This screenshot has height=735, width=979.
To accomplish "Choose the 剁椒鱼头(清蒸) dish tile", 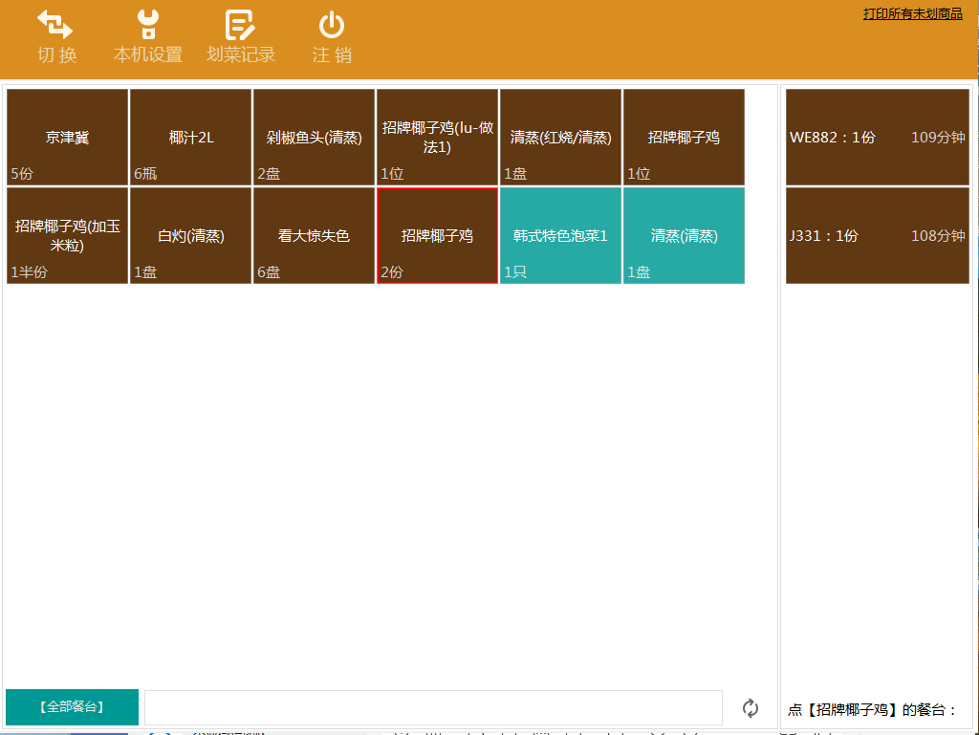I will point(314,138).
